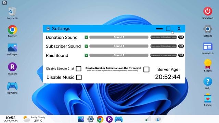Click the Shutdown power icon
Viewport: 219px width, 123px height.
pyautogui.click(x=208, y=11)
